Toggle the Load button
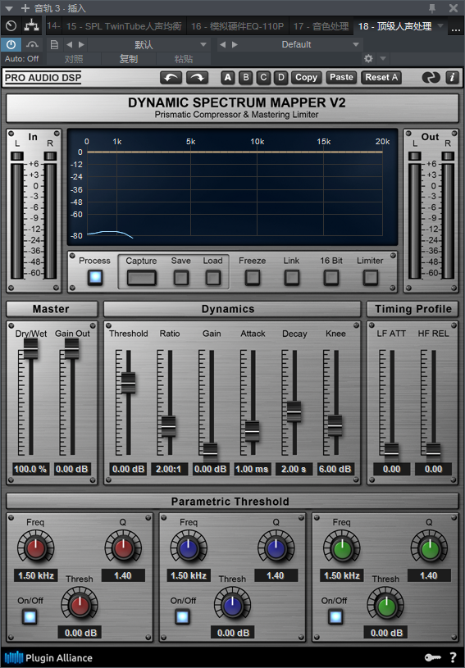This screenshot has height=668, width=465. click(x=212, y=278)
